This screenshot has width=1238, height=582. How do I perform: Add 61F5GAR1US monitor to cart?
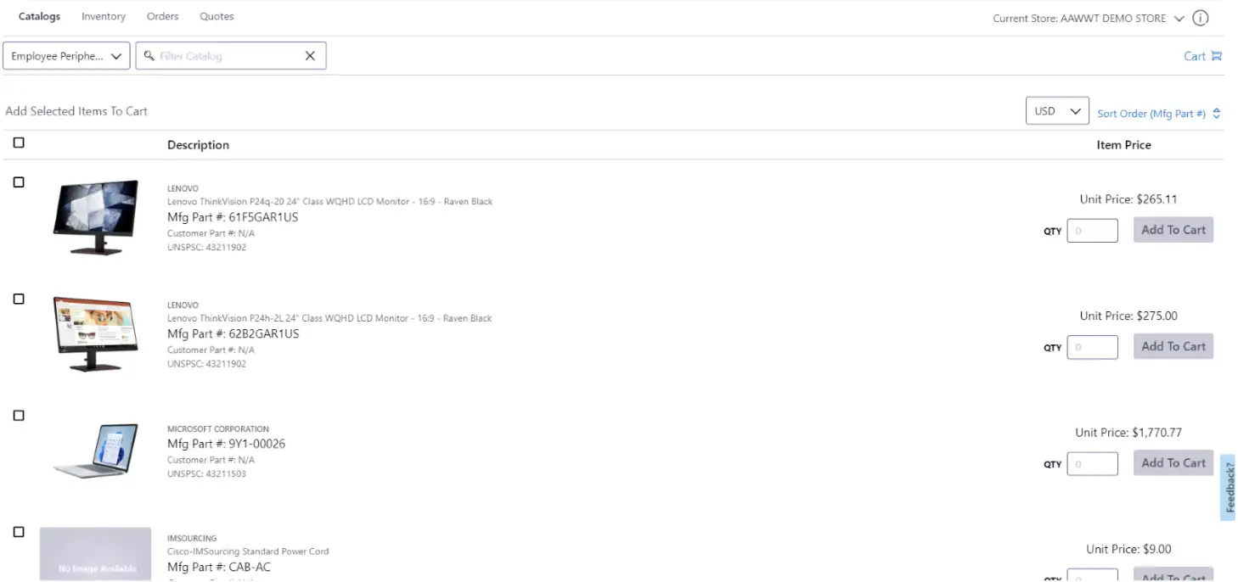point(1173,230)
